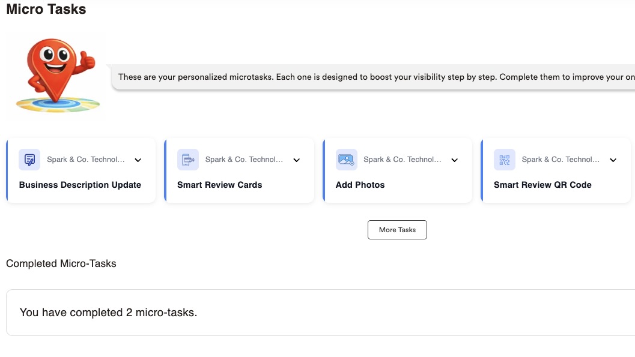Click the Smart Review Cards phone icon
The height and width of the screenshot is (357, 635).
click(187, 160)
